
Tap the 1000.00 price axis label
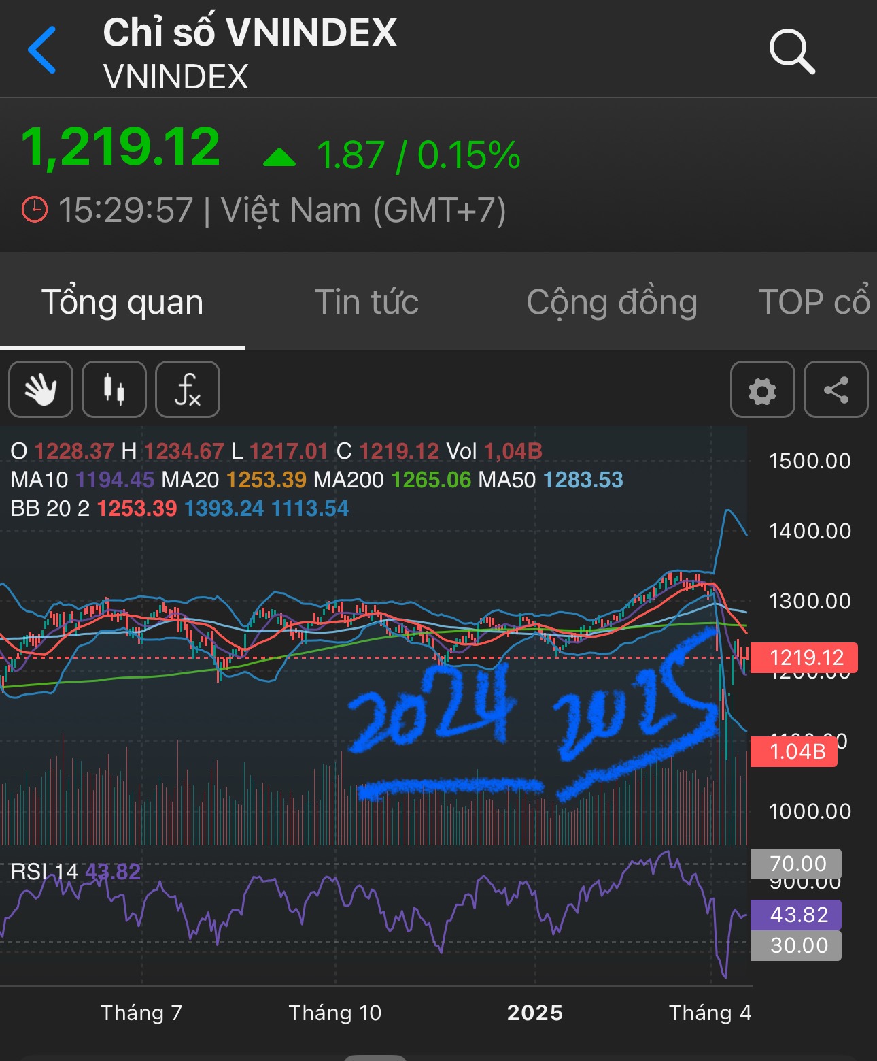coord(810,811)
